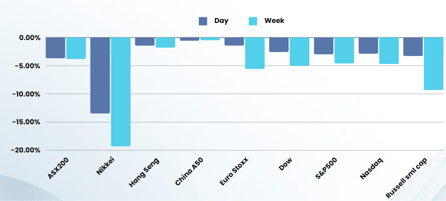446x201 pixels.
Task: Click the Euro Stoxx Week bar
Action: [x=255, y=53]
